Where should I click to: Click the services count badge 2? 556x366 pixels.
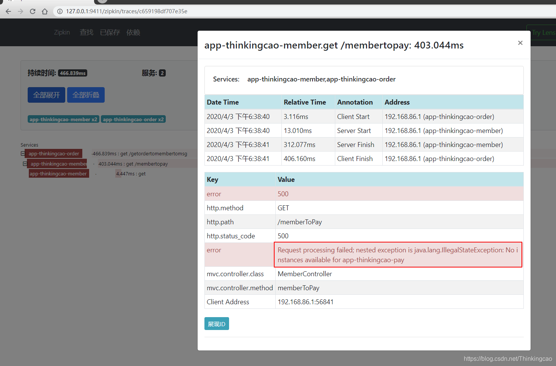pyautogui.click(x=162, y=73)
